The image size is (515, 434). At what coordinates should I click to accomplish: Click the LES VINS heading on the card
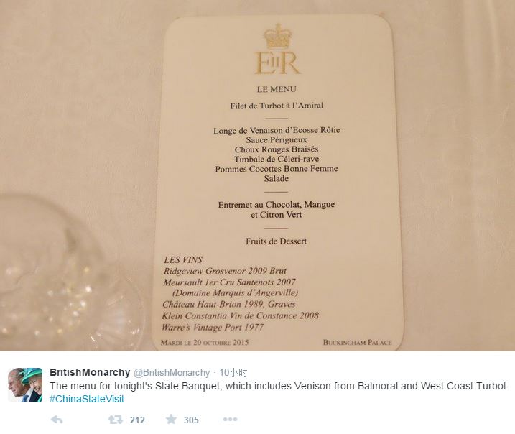(183, 259)
